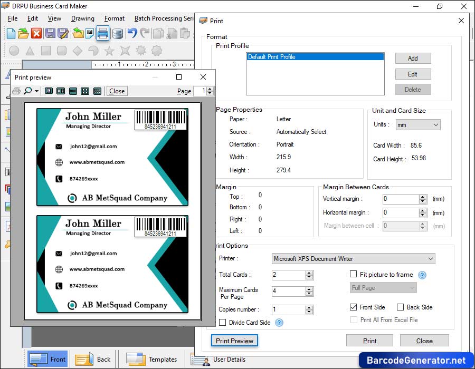Screen dimensions: 475x369
Task: Check Fit picture to frame
Action: coord(353,275)
